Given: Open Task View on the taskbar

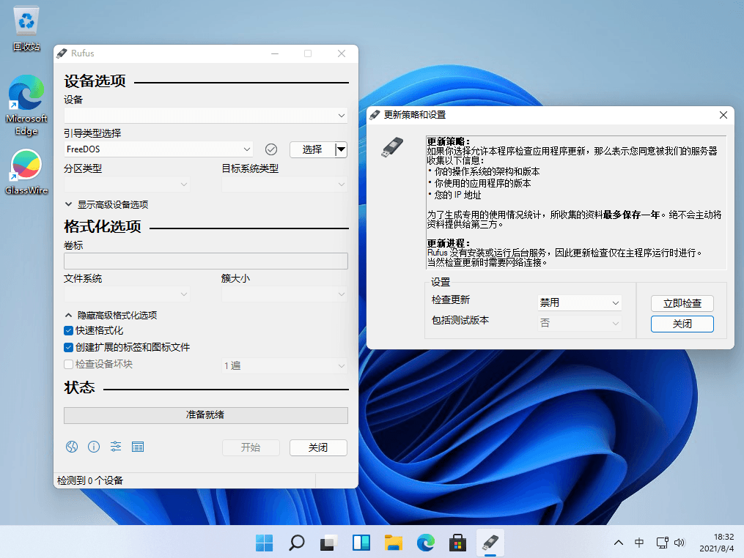Looking at the screenshot, I should [329, 543].
